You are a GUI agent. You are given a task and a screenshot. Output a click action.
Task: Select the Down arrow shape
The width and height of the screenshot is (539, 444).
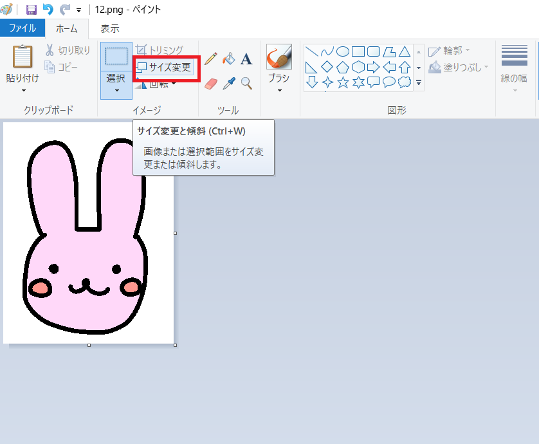(311, 82)
